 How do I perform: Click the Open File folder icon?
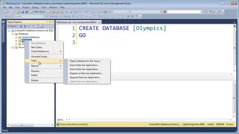pos(18,12)
